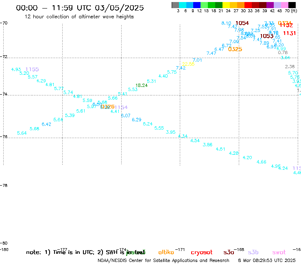Select the 'altika' satellite label
301x264 pixels.
[x=166, y=252]
